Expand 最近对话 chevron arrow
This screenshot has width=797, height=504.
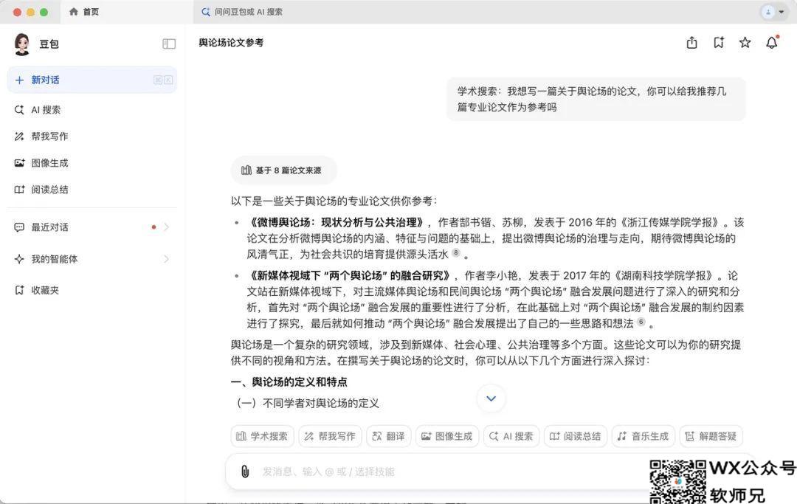pos(167,227)
